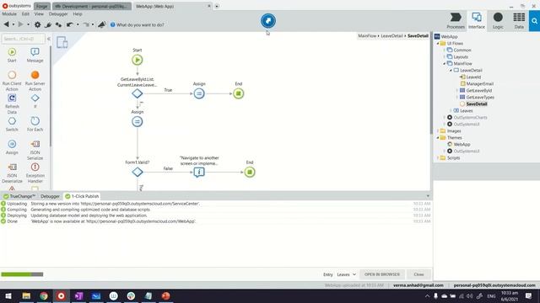Select the Assign node on True branch
The width and height of the screenshot is (540, 303).
[199, 93]
